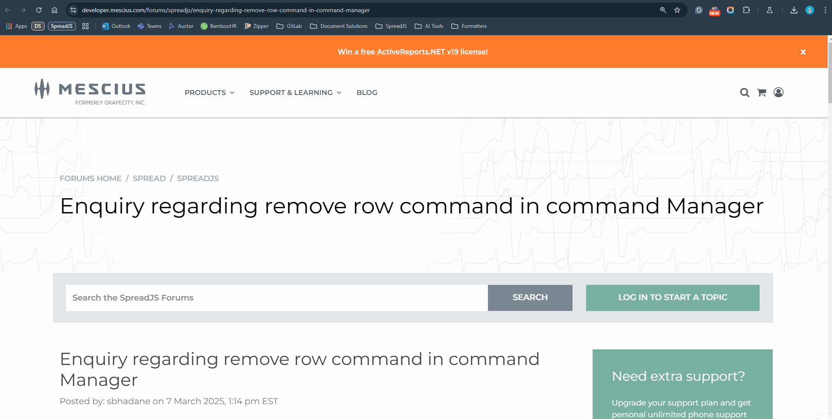The width and height of the screenshot is (832, 419).
Task: Open site search magnifier icon
Action: tap(745, 92)
